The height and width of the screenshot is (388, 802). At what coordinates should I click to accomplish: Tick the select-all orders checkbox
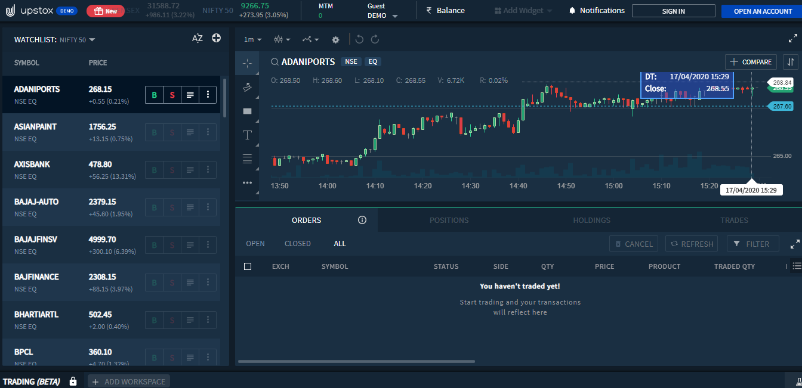[x=248, y=266]
